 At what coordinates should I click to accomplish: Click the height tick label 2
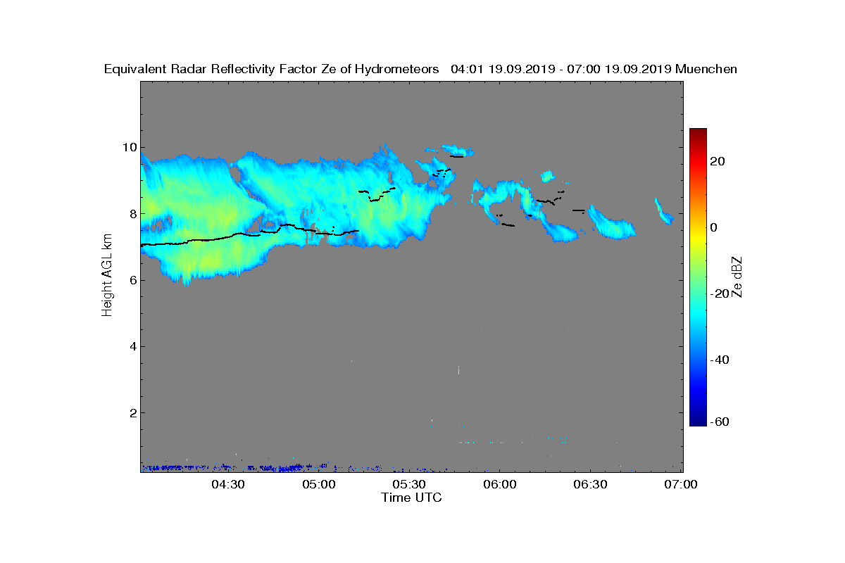point(132,412)
